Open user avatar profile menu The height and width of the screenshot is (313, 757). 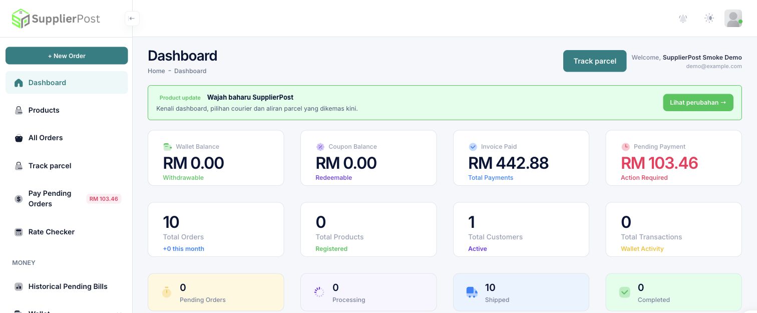(733, 19)
